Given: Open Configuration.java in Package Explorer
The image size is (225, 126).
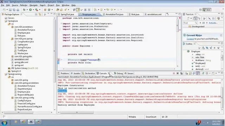Looking at the screenshot, I should coord(26,42).
